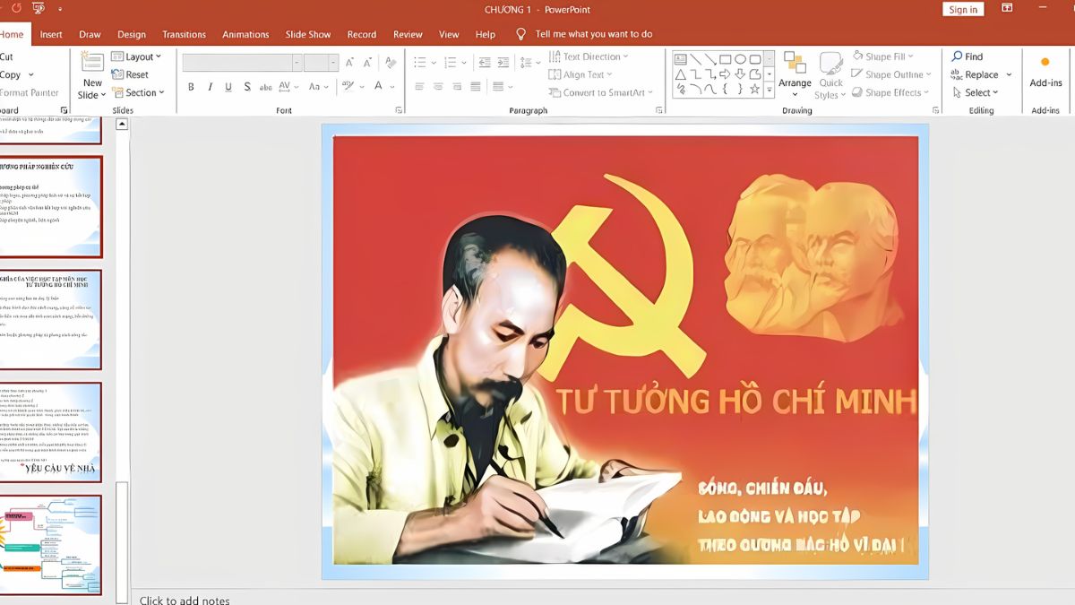This screenshot has height=605, width=1075.
Task: Select the Left Brace shape
Action: [726, 89]
